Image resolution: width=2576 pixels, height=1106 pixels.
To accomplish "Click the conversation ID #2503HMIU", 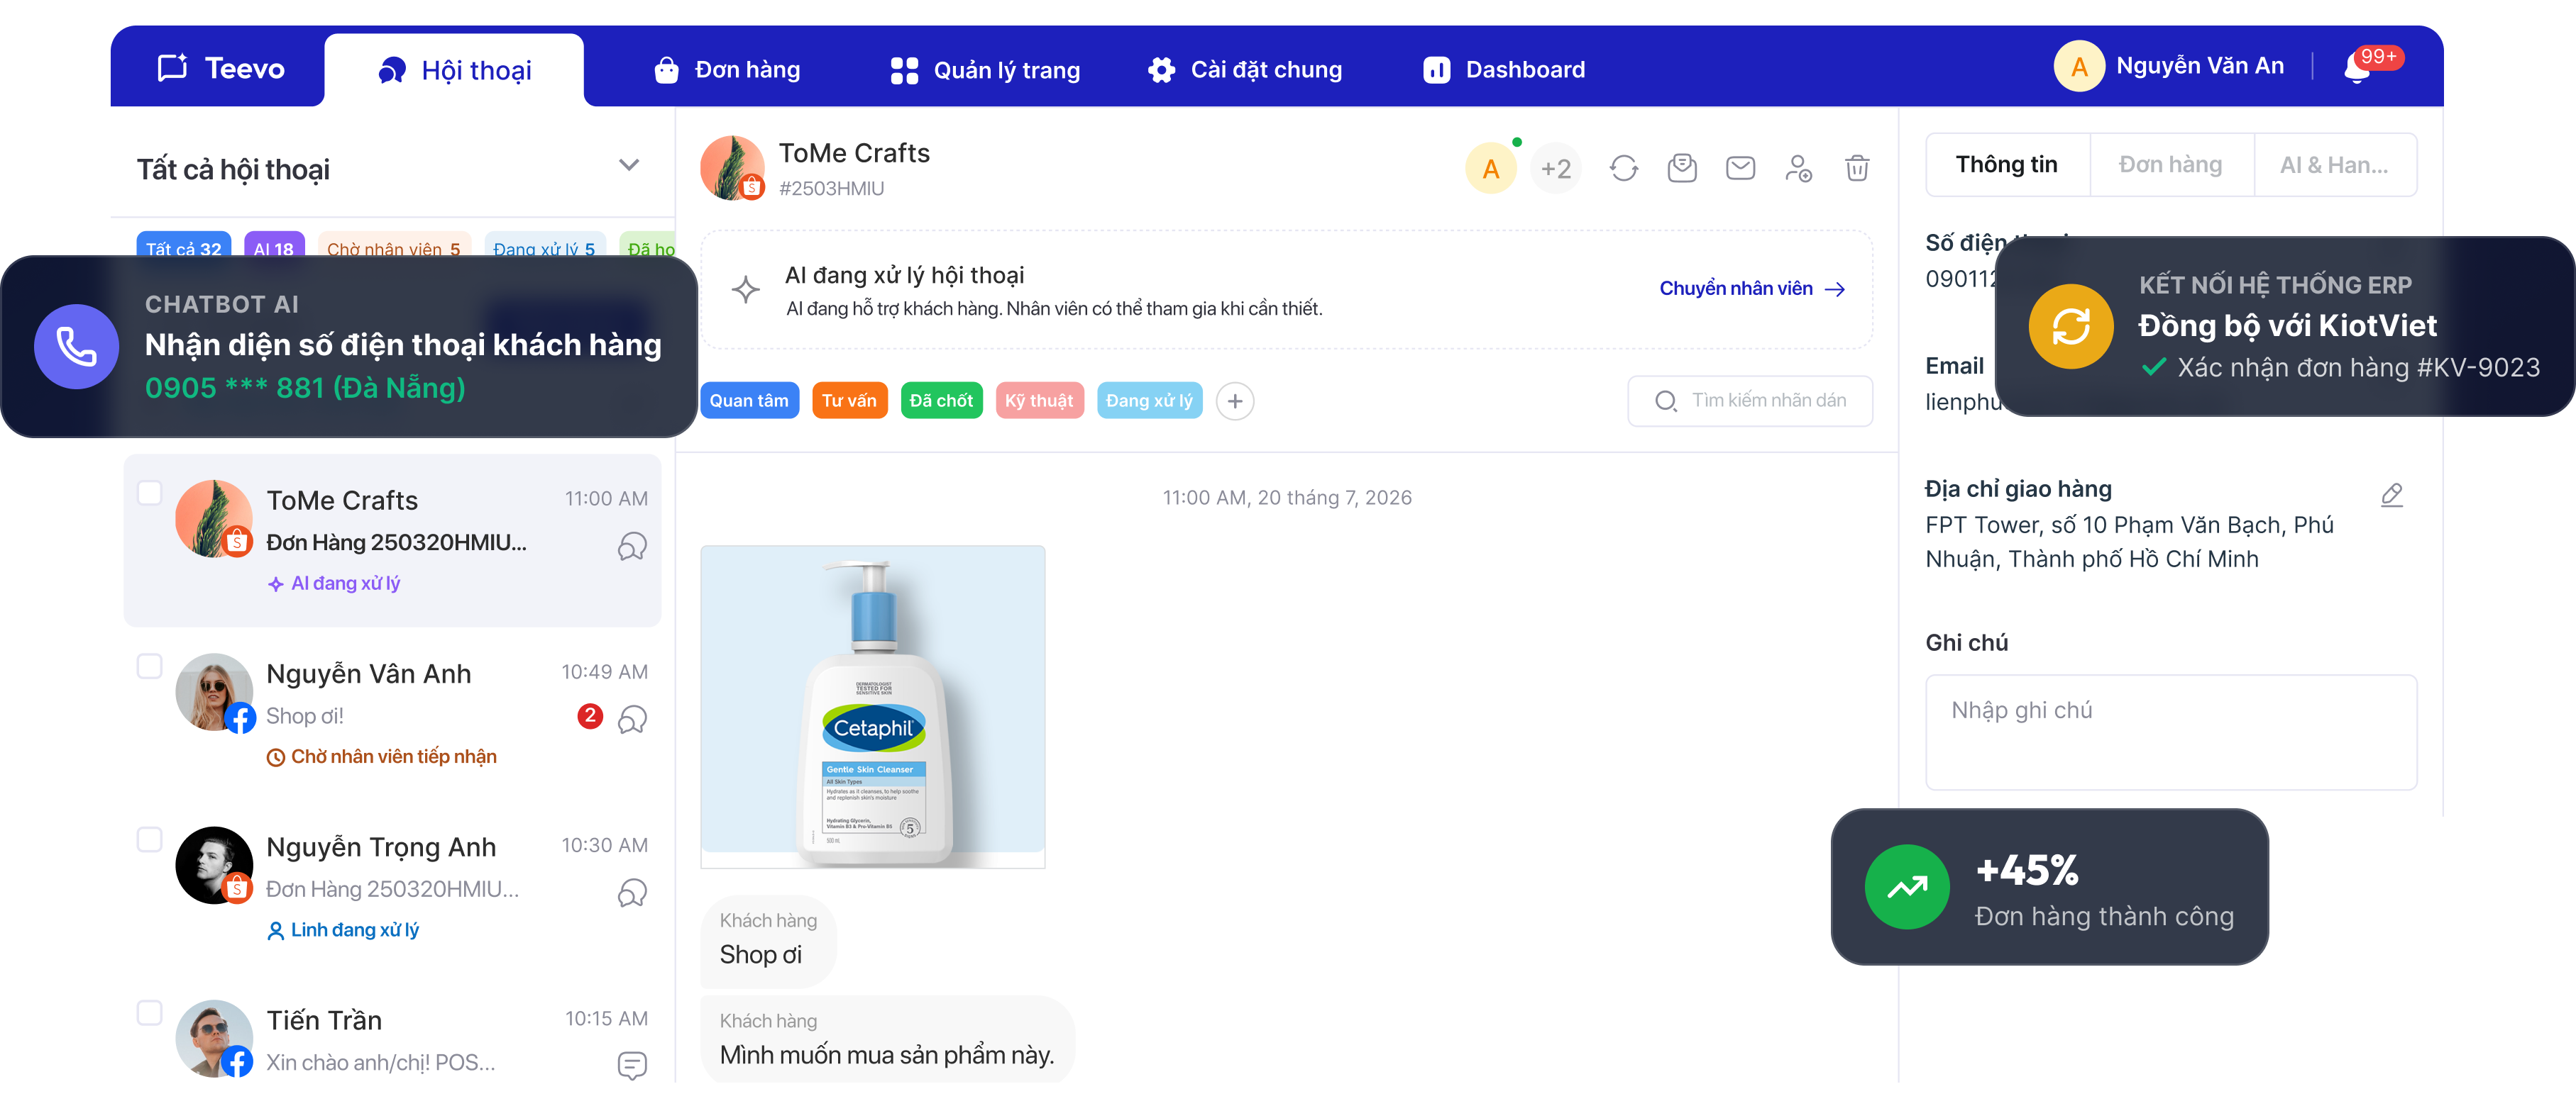I will tap(831, 188).
